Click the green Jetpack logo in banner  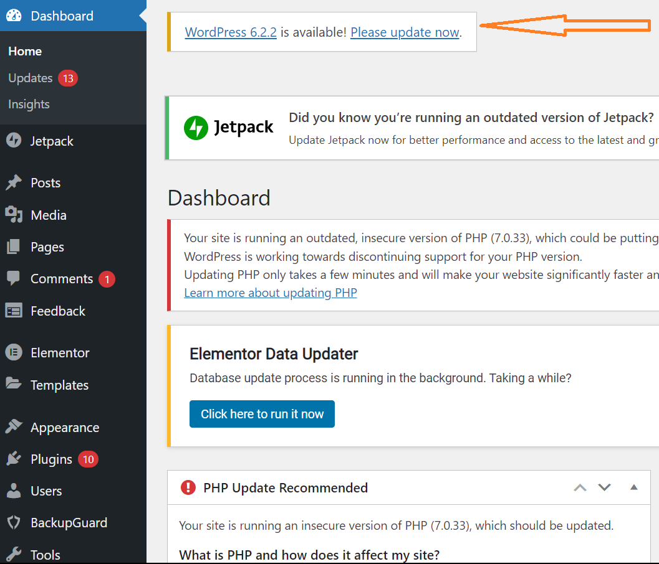(196, 128)
